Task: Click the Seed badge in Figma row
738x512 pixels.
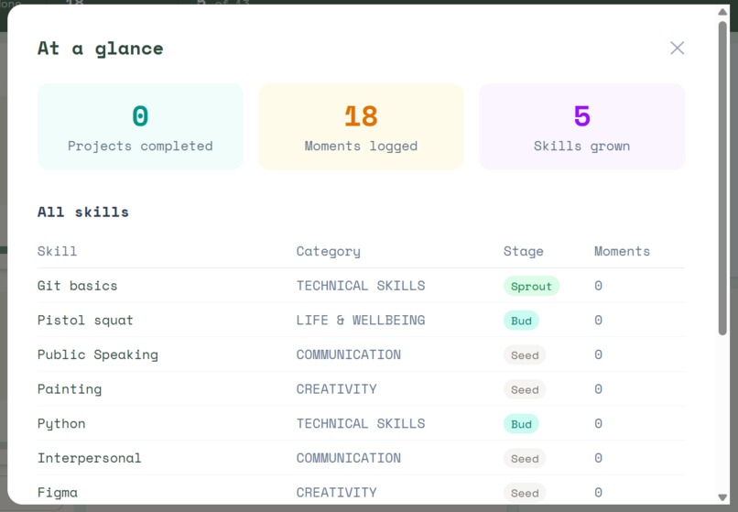Action: click(525, 492)
